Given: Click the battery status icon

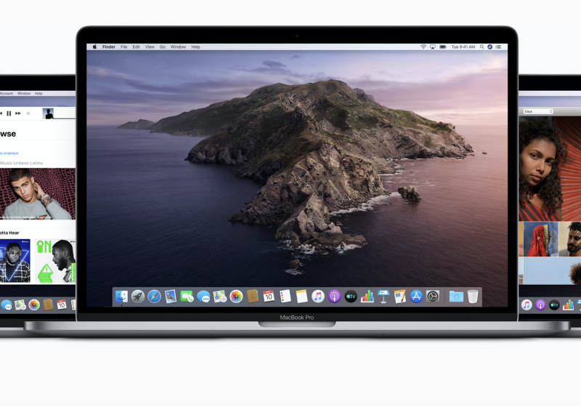Looking at the screenshot, I should 443,47.
